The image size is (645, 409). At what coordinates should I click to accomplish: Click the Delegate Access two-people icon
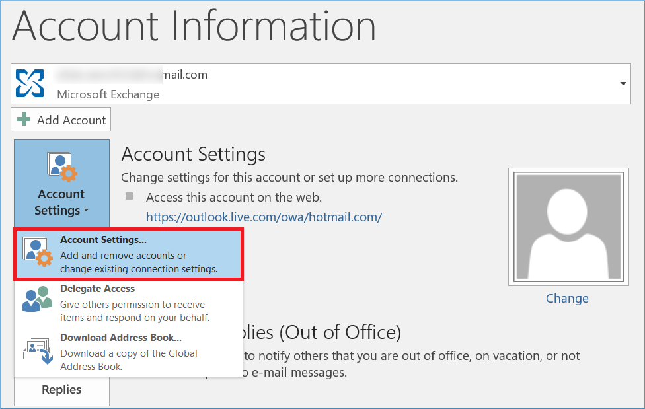tap(36, 299)
